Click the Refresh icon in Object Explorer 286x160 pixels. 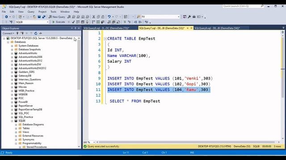tap(36, 33)
